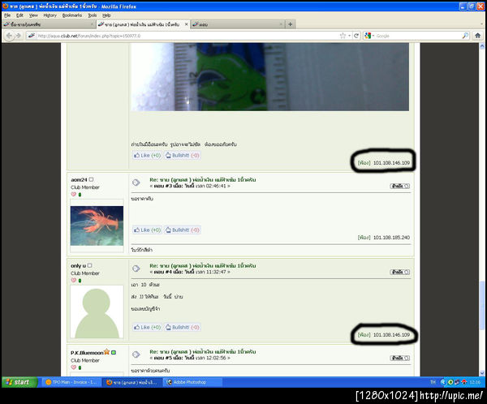Click message icon beside reply #5 title

point(136,355)
